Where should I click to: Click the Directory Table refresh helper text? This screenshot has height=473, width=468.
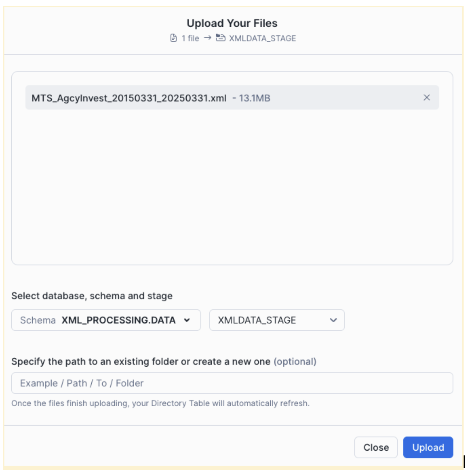click(160, 403)
